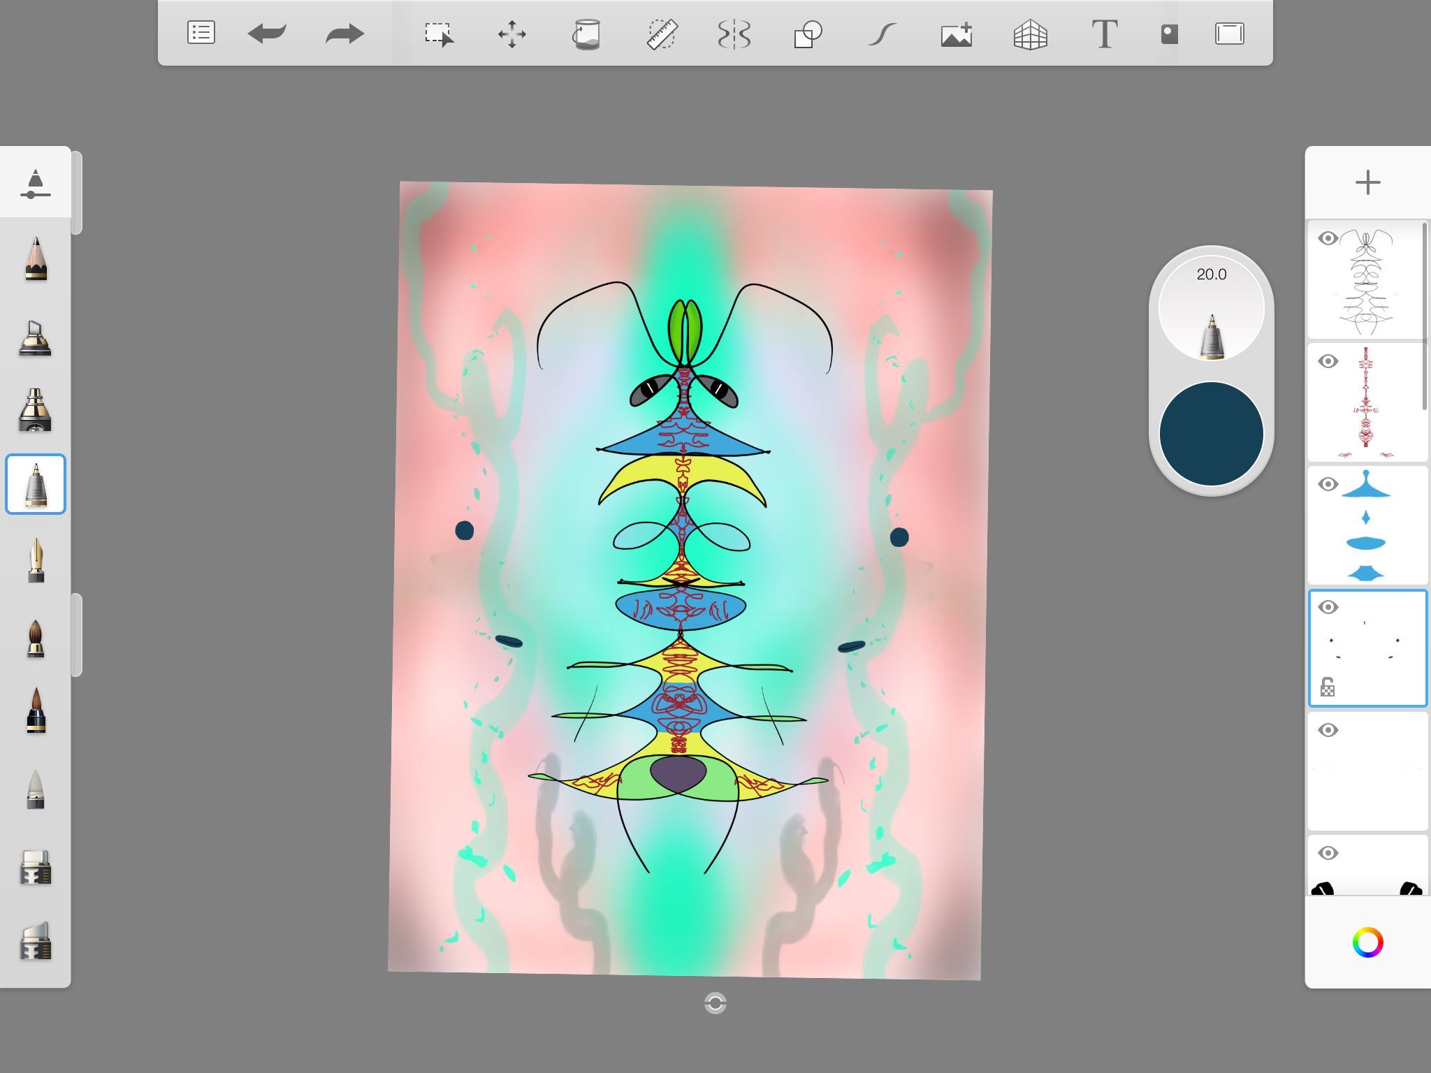This screenshot has height=1073, width=1431.
Task: Open the Draw Style shapes tool
Action: click(x=808, y=34)
